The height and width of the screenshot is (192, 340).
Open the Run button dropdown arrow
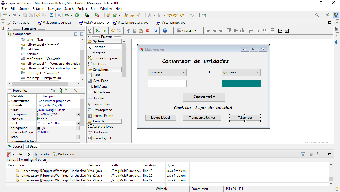click(82, 15)
